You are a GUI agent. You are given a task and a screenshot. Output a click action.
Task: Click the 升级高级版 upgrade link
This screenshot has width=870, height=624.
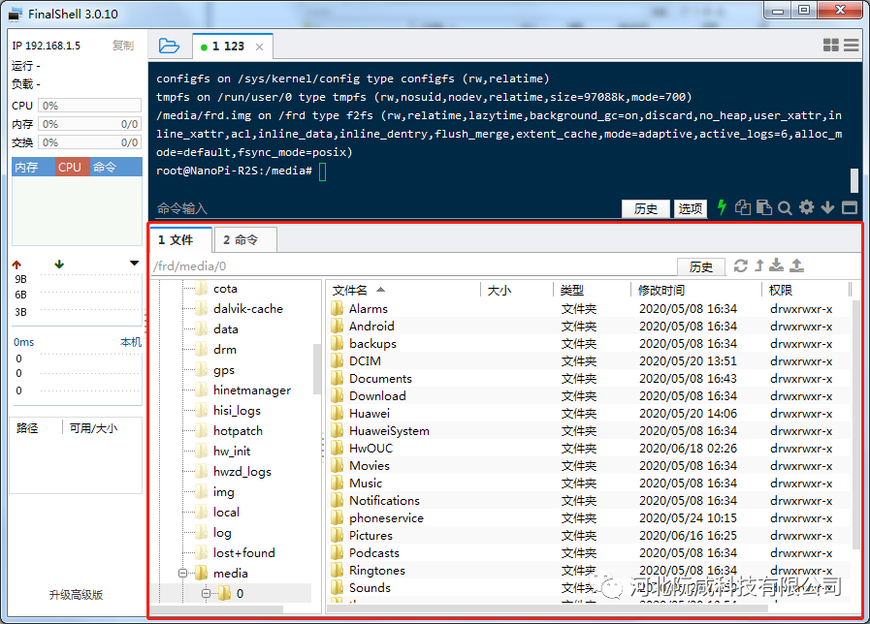(76, 595)
